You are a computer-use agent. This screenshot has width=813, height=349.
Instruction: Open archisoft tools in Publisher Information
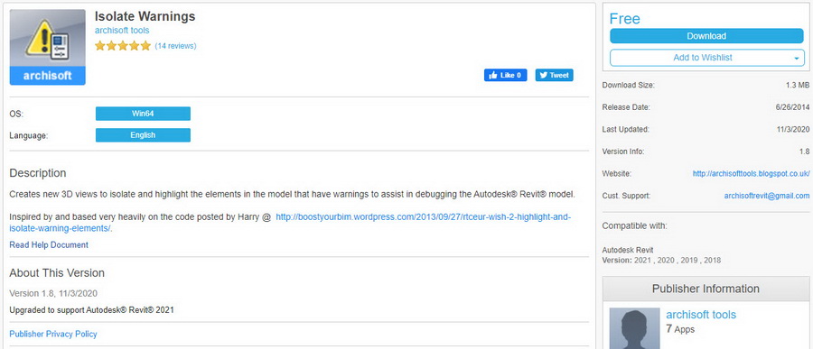point(701,315)
